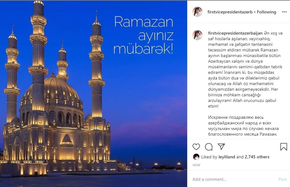Toggle the Following status button
The width and height of the screenshot is (290, 187).
266,12
